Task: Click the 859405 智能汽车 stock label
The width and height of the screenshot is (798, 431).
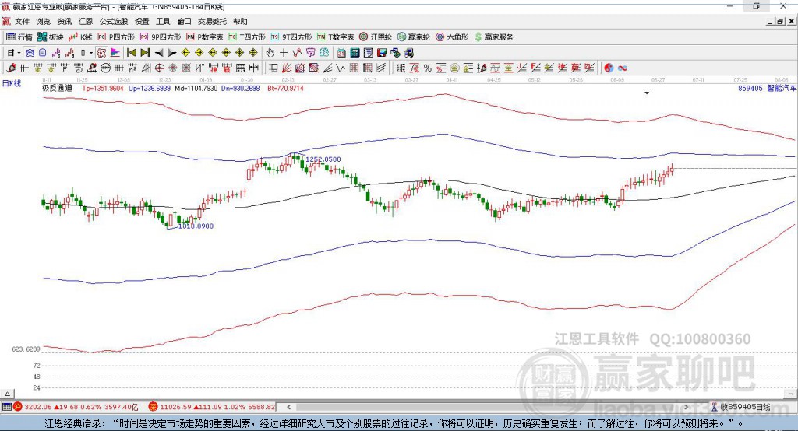Action: (x=768, y=88)
